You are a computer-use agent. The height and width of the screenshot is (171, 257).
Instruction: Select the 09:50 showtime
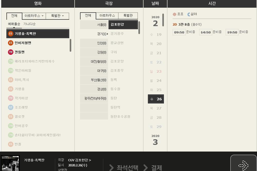pos(179,32)
